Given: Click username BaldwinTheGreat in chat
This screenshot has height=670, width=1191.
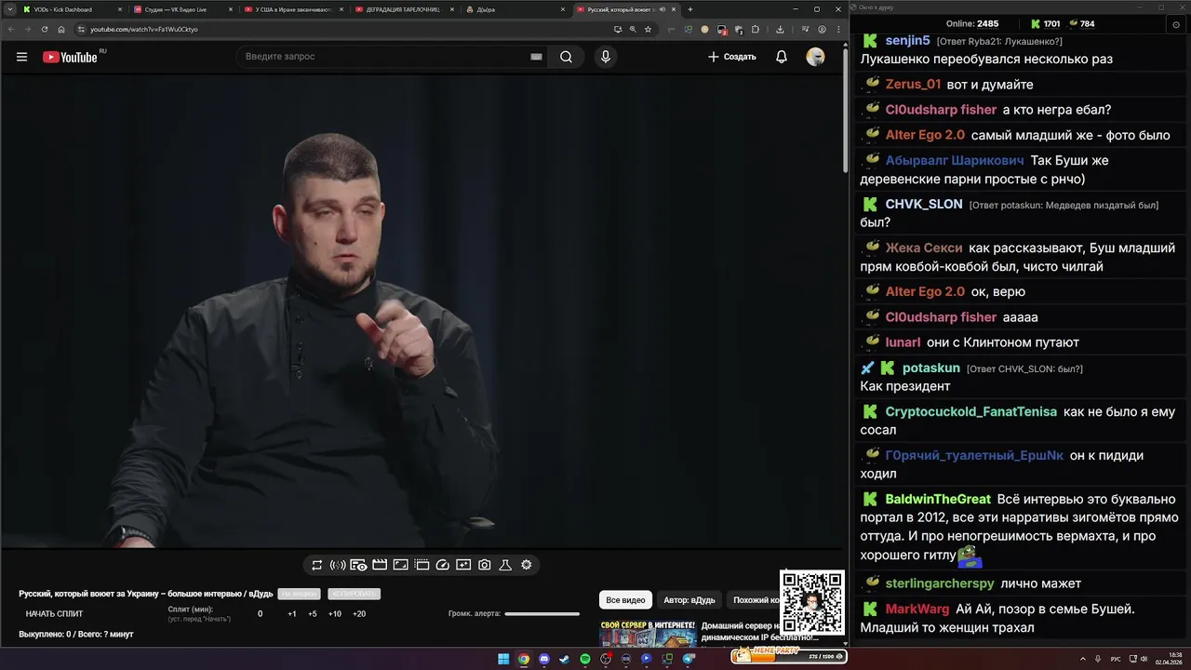Looking at the screenshot, I should click(938, 500).
